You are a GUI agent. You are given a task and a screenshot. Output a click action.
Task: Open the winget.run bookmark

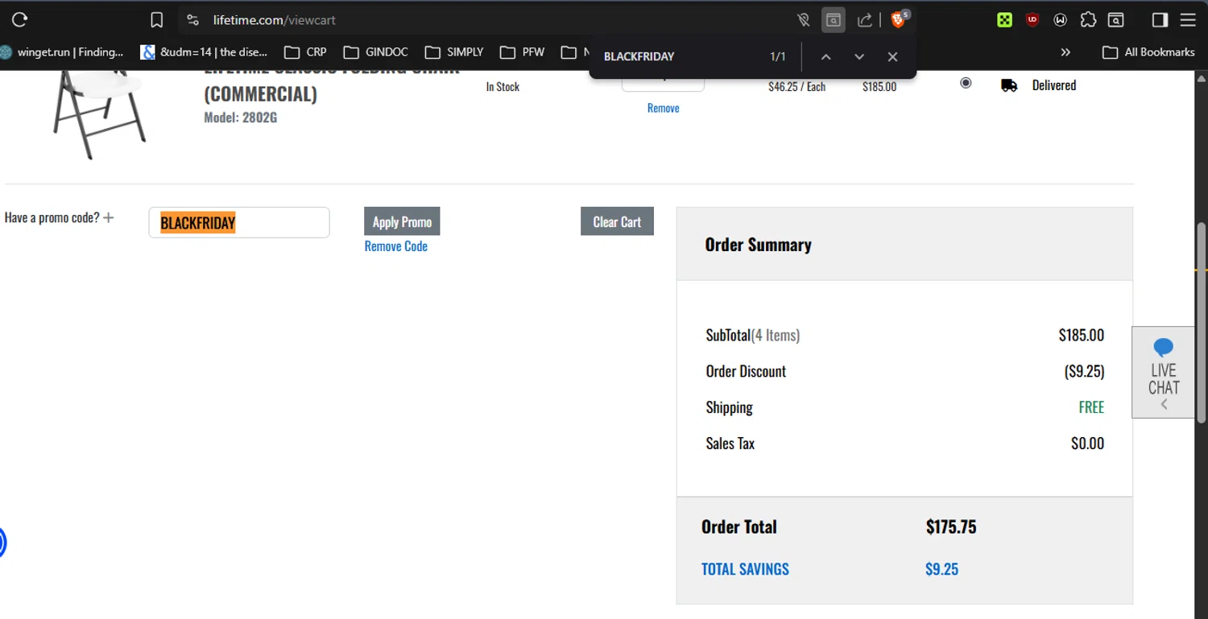[63, 52]
